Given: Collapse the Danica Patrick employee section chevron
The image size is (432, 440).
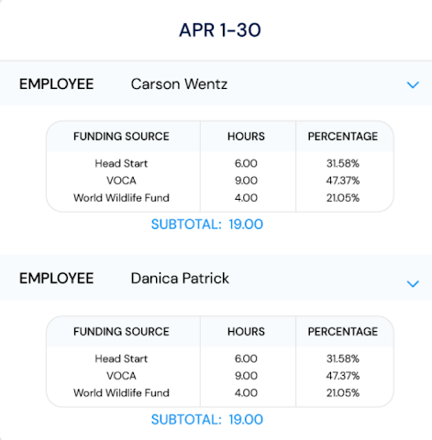Looking at the screenshot, I should tap(413, 284).
